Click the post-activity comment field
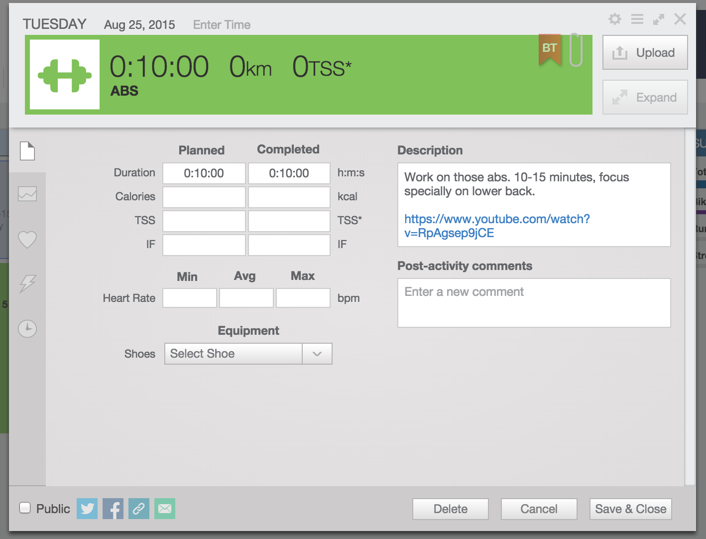The image size is (706, 539). 534,303
